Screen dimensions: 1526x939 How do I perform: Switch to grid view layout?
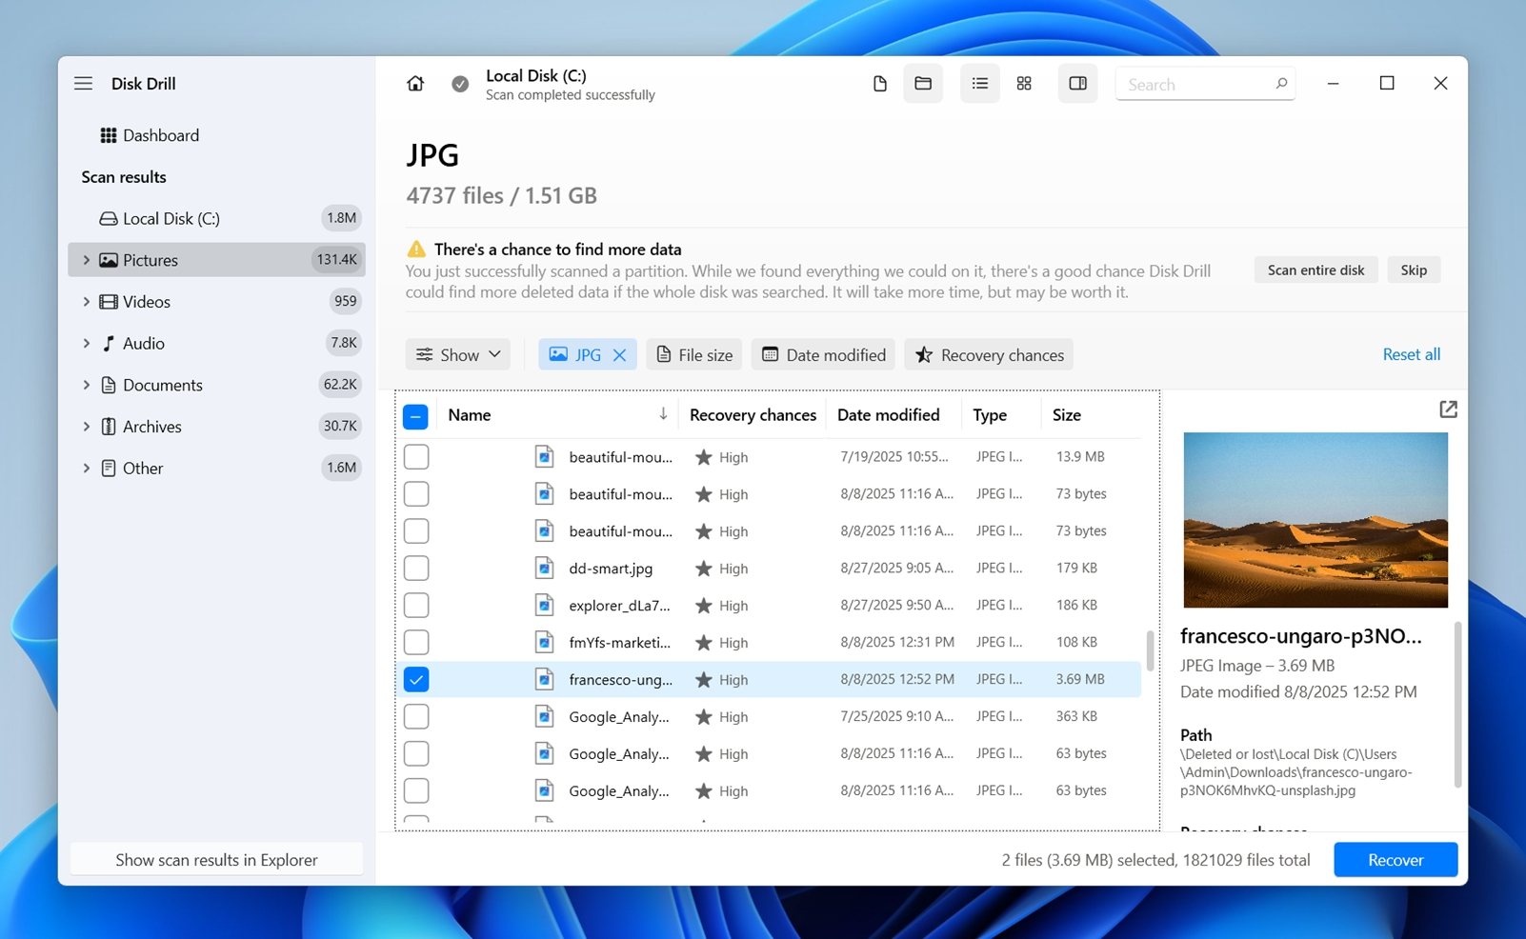coord(1024,83)
